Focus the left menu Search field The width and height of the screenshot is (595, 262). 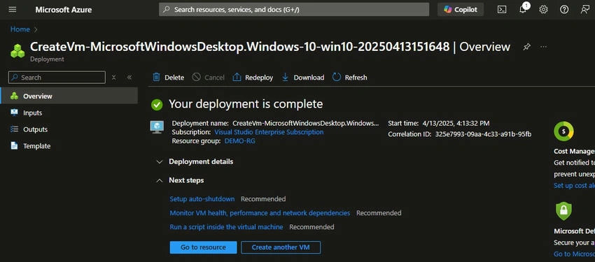coord(57,78)
